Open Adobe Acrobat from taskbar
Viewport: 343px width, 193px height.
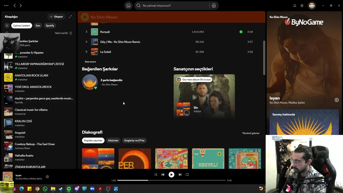click(x=100, y=189)
